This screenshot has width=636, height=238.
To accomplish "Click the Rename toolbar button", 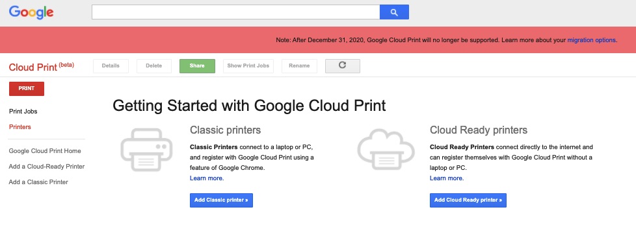I will (x=299, y=66).
